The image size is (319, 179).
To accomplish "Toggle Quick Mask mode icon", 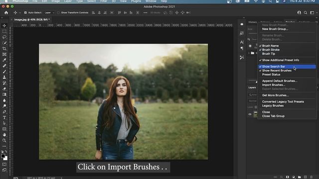I will [4, 165].
